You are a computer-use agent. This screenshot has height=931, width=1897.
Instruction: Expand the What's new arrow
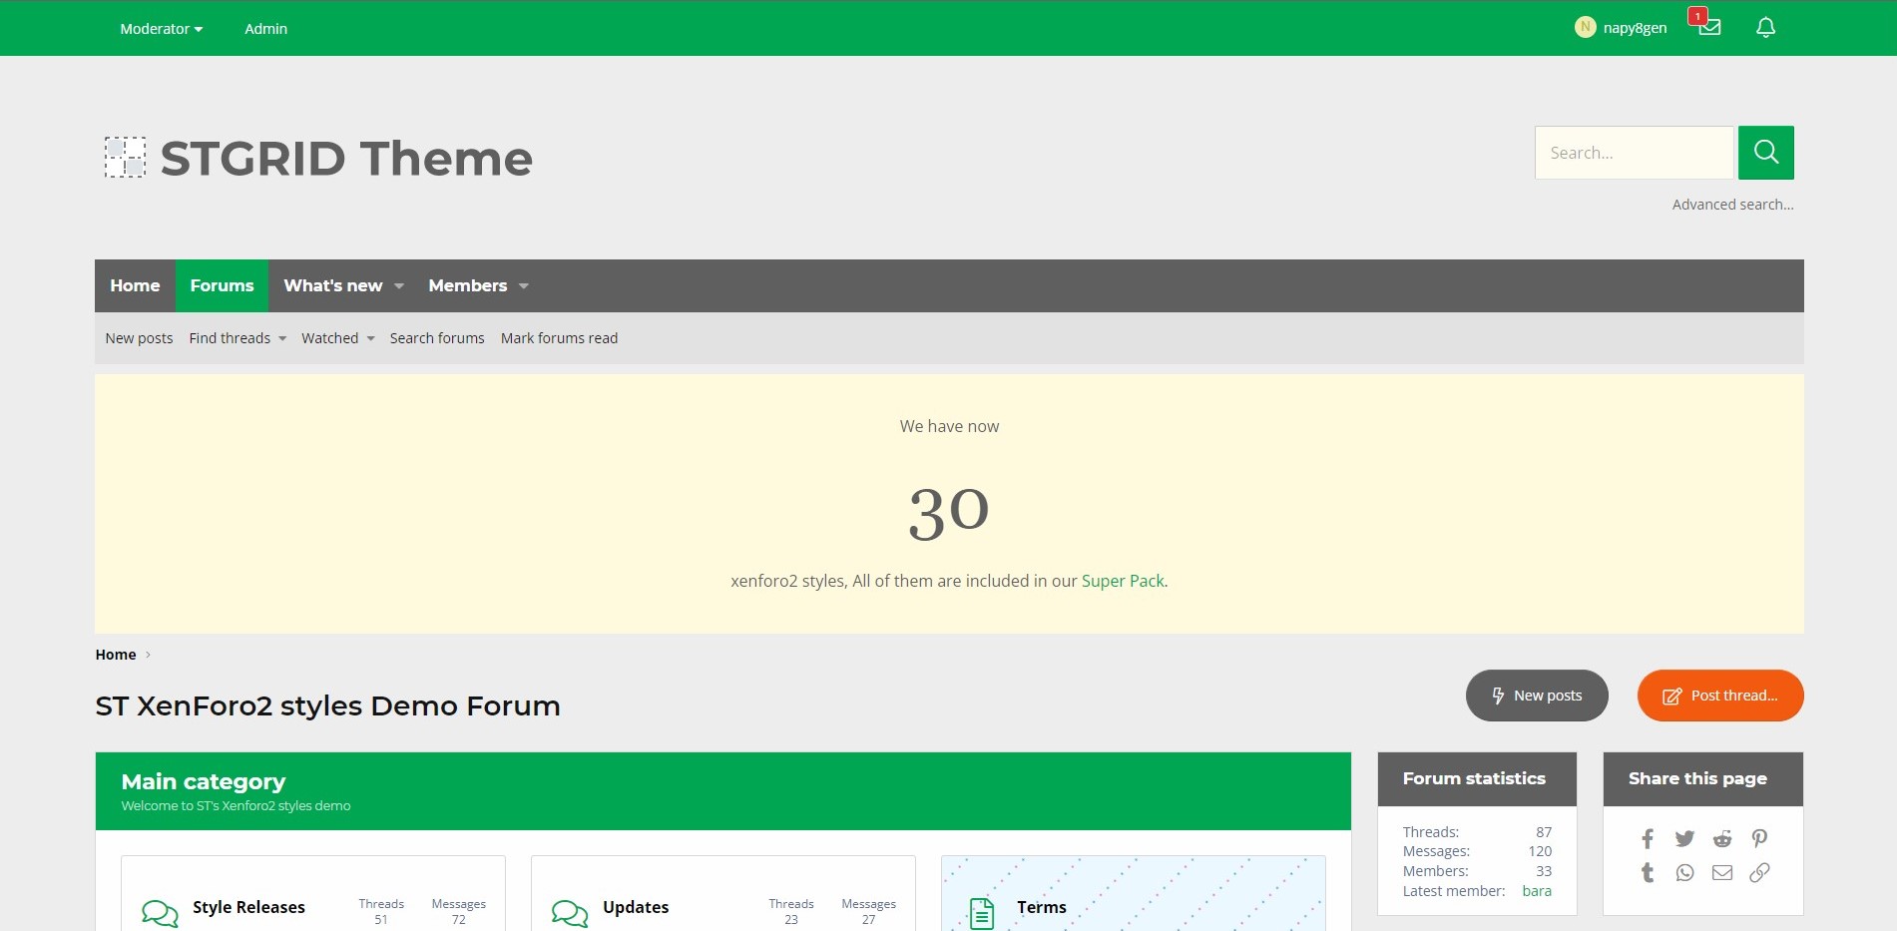[x=399, y=286]
